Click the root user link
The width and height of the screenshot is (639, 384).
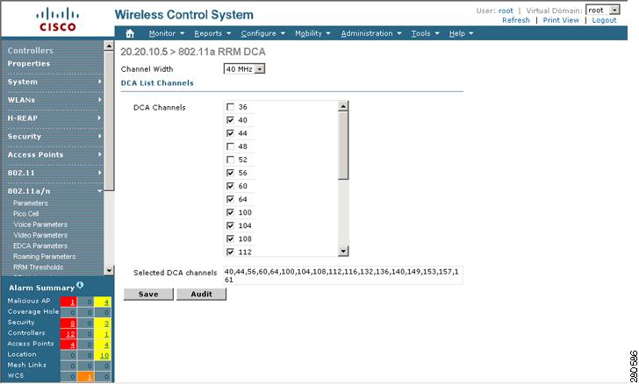point(506,11)
